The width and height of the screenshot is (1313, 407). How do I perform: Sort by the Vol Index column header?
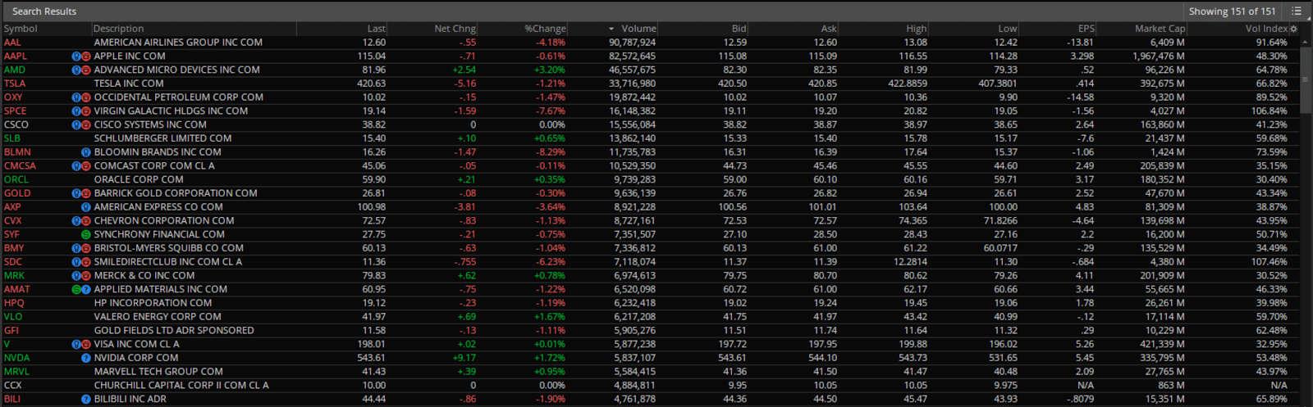click(1266, 29)
